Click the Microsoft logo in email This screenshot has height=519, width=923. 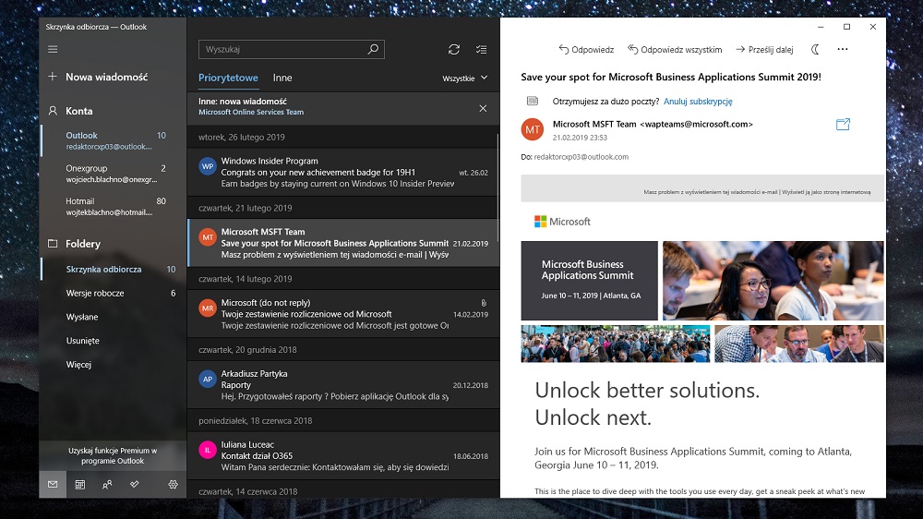pyautogui.click(x=562, y=222)
